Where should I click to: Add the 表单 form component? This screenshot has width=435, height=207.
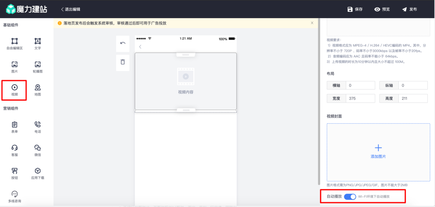pyautogui.click(x=14, y=125)
